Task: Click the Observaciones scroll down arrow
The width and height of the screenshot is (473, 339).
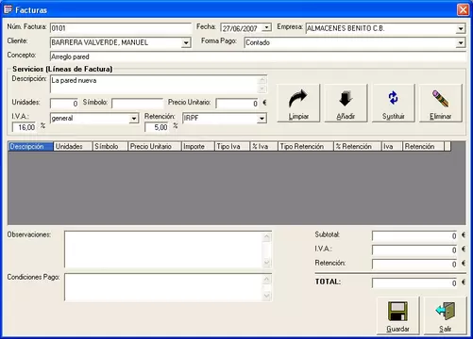Action: [x=267, y=263]
